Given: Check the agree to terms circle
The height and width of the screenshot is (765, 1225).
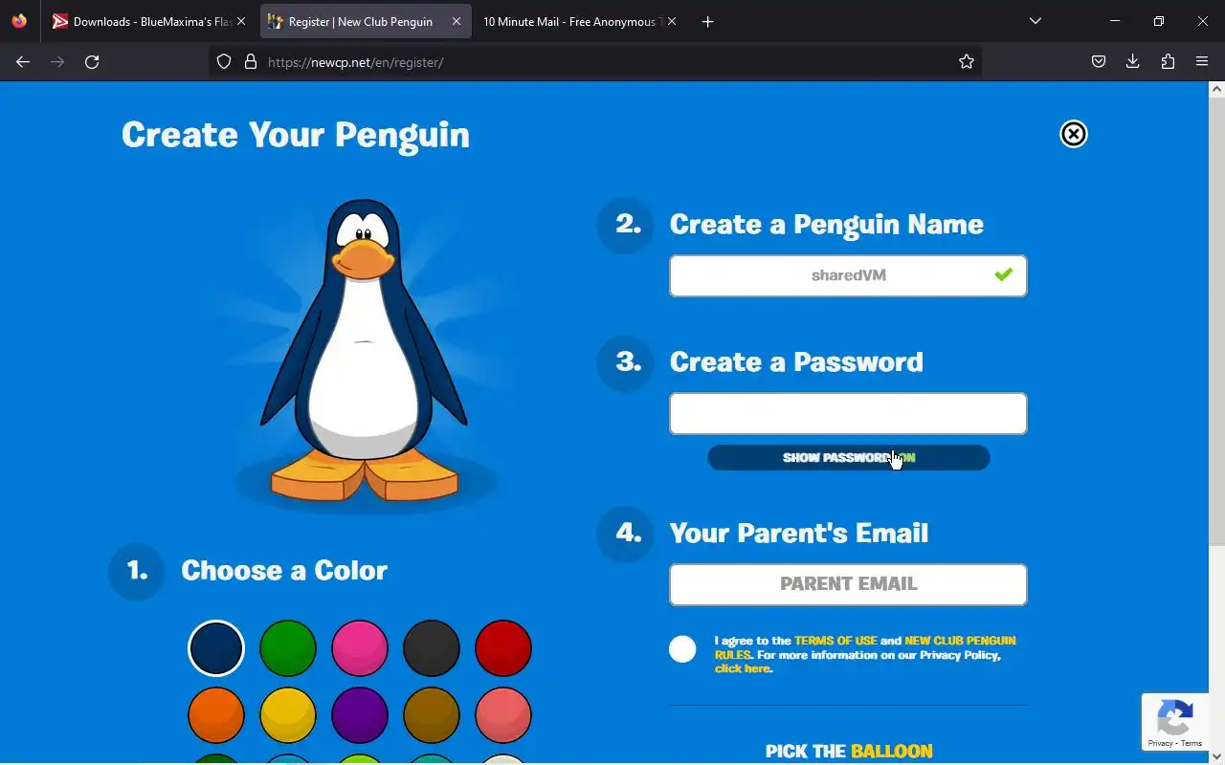Looking at the screenshot, I should [682, 649].
